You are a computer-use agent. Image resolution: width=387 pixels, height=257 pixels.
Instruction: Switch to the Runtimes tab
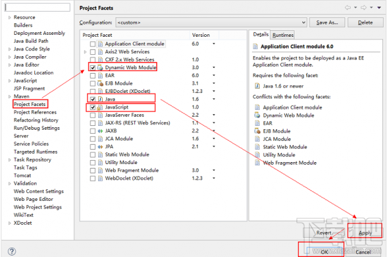(283, 35)
